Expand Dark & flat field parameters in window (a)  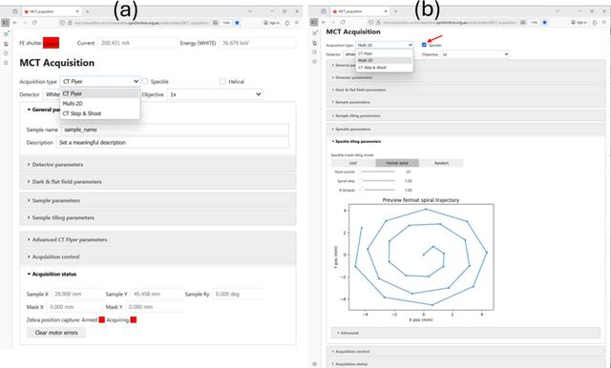[x=158, y=182]
